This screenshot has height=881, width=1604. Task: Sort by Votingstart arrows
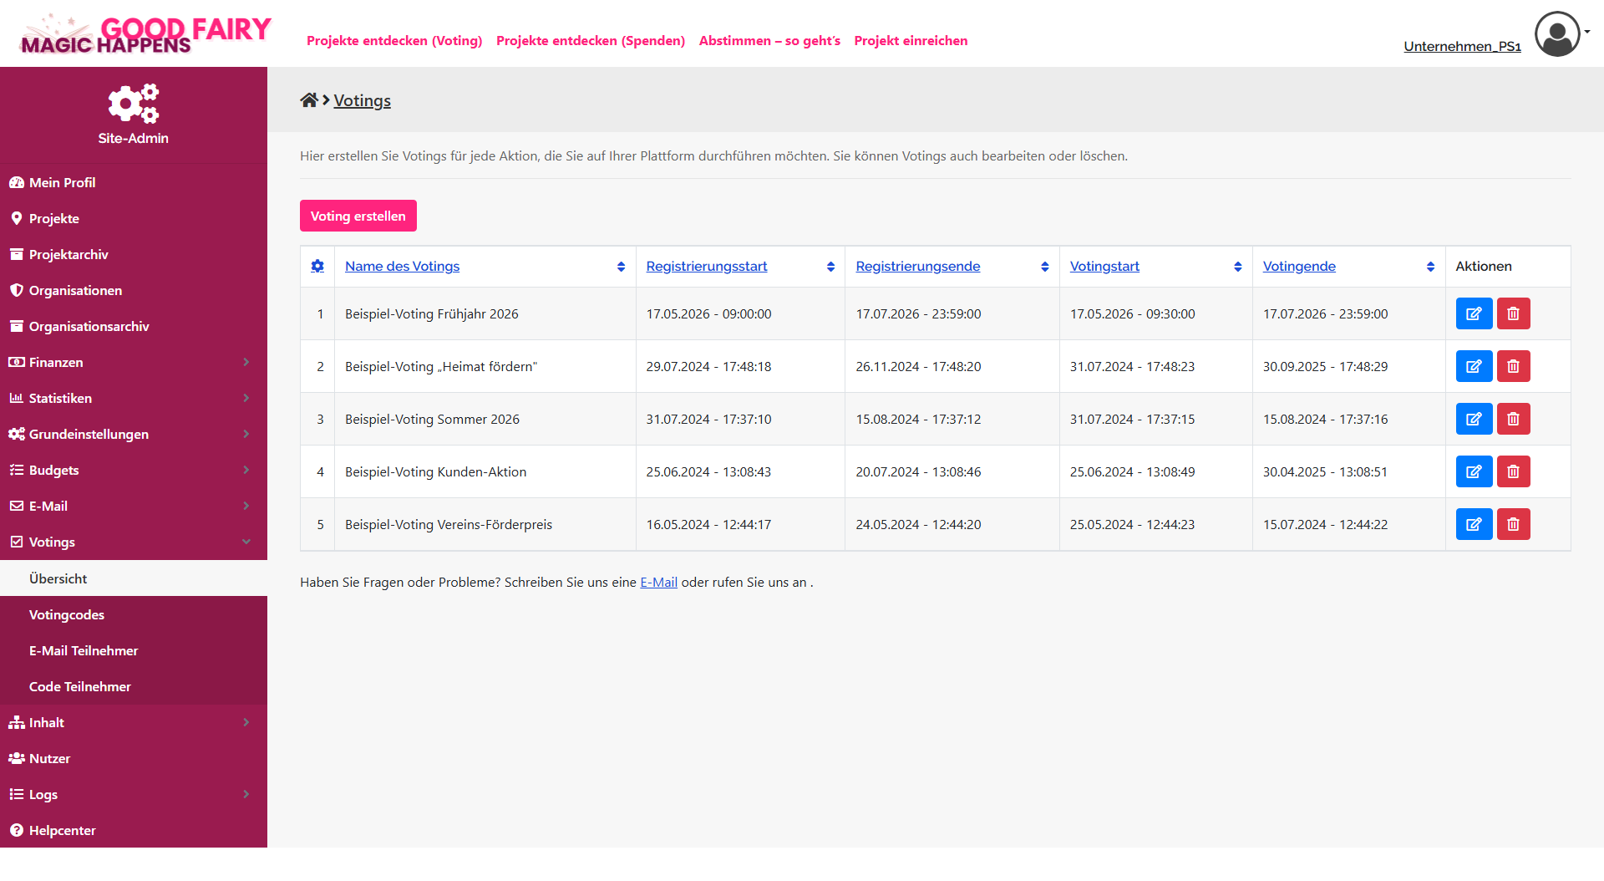1238,267
